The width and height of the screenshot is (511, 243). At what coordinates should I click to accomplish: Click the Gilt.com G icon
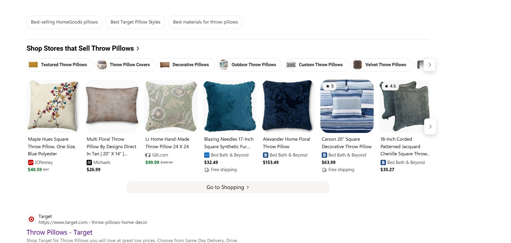coord(148,155)
